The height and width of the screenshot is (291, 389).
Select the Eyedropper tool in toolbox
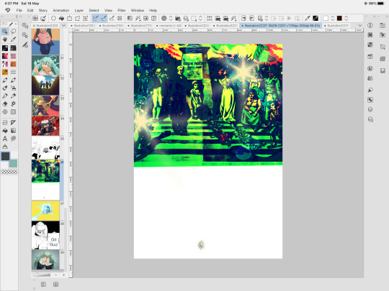coord(13,40)
